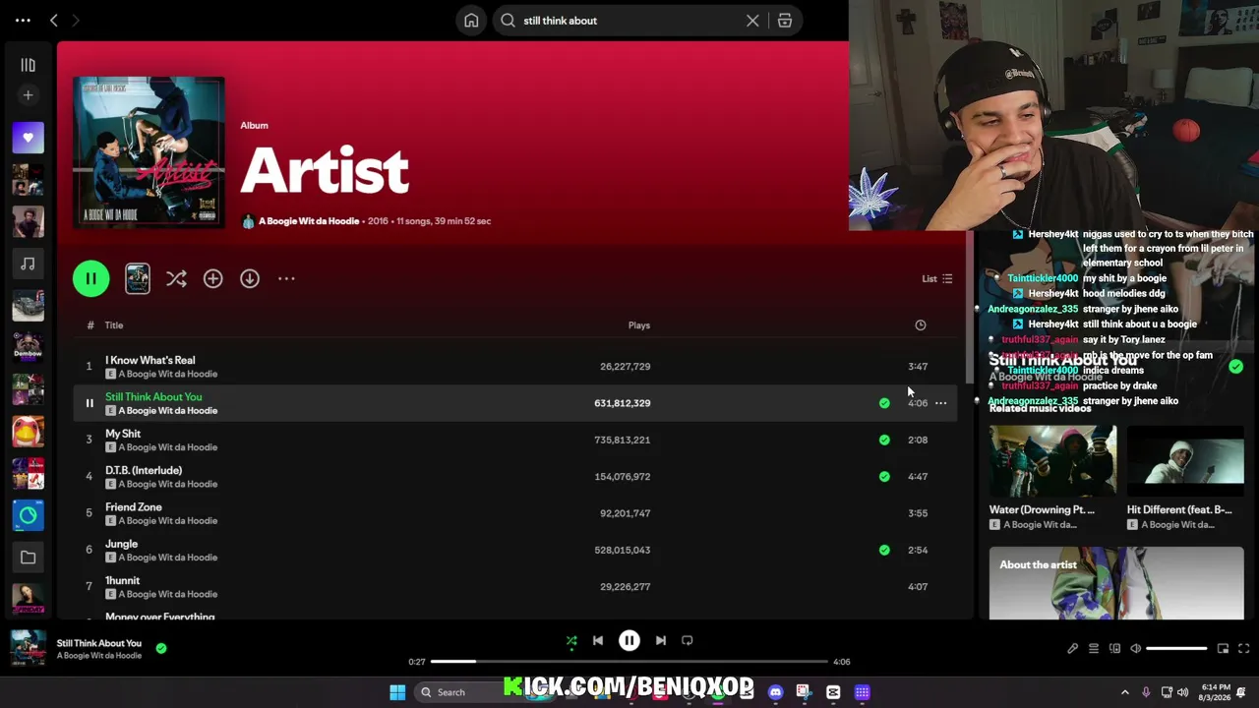The height and width of the screenshot is (708, 1259).
Task: Pause Still Think About You in track row
Action: pos(89,403)
